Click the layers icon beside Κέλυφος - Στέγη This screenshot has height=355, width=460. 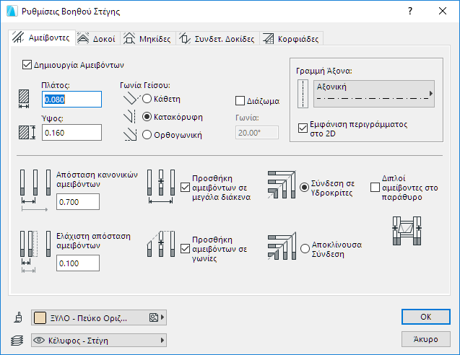tap(18, 340)
